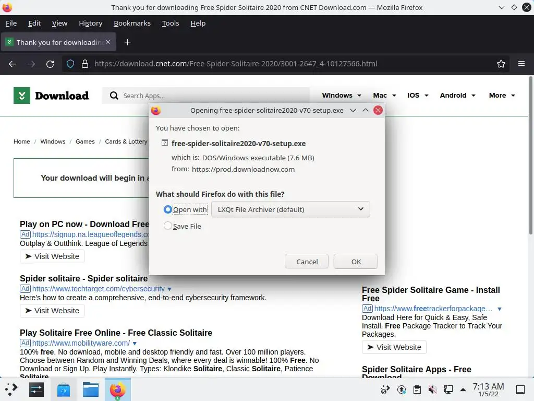Click the display configuration tray icon
Screen dimensions: 534x401
point(448,390)
